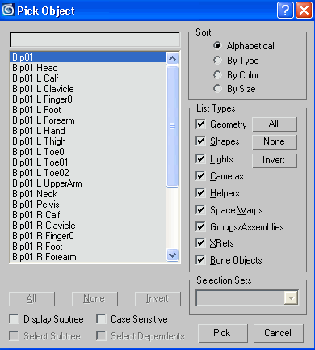Select Bip01 L Hand in the list
This screenshot has width=315, height=350.
88,131
